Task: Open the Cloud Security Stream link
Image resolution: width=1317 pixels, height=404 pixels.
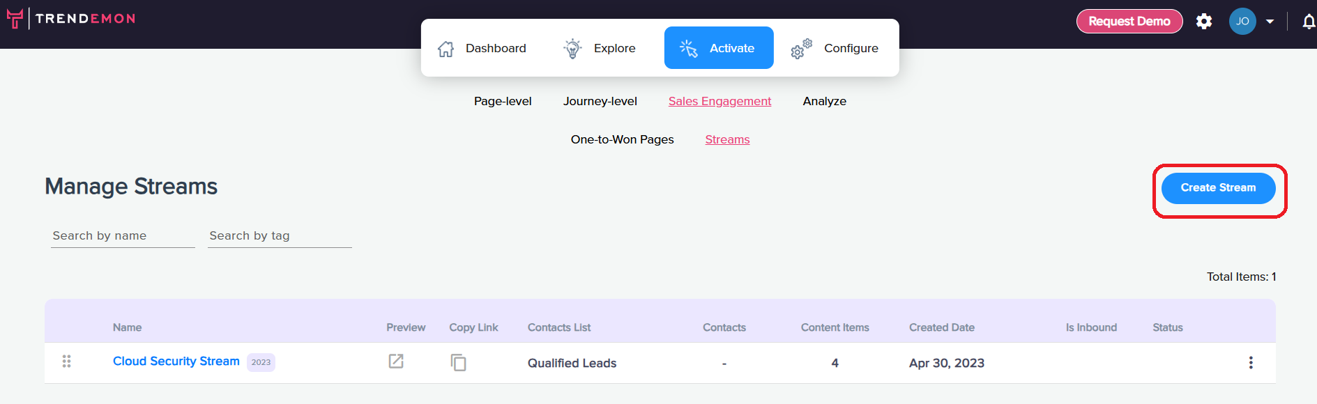Action: pos(176,362)
